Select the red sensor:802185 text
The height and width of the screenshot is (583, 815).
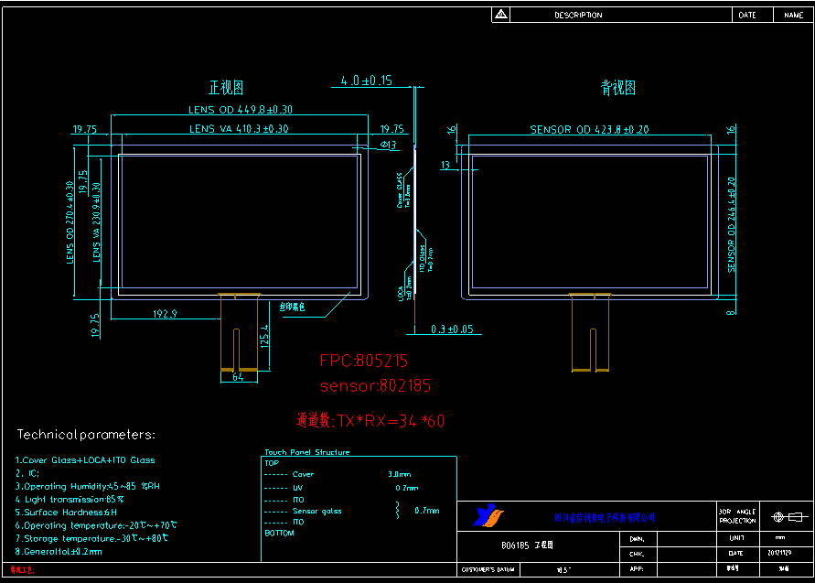pyautogui.click(x=375, y=386)
